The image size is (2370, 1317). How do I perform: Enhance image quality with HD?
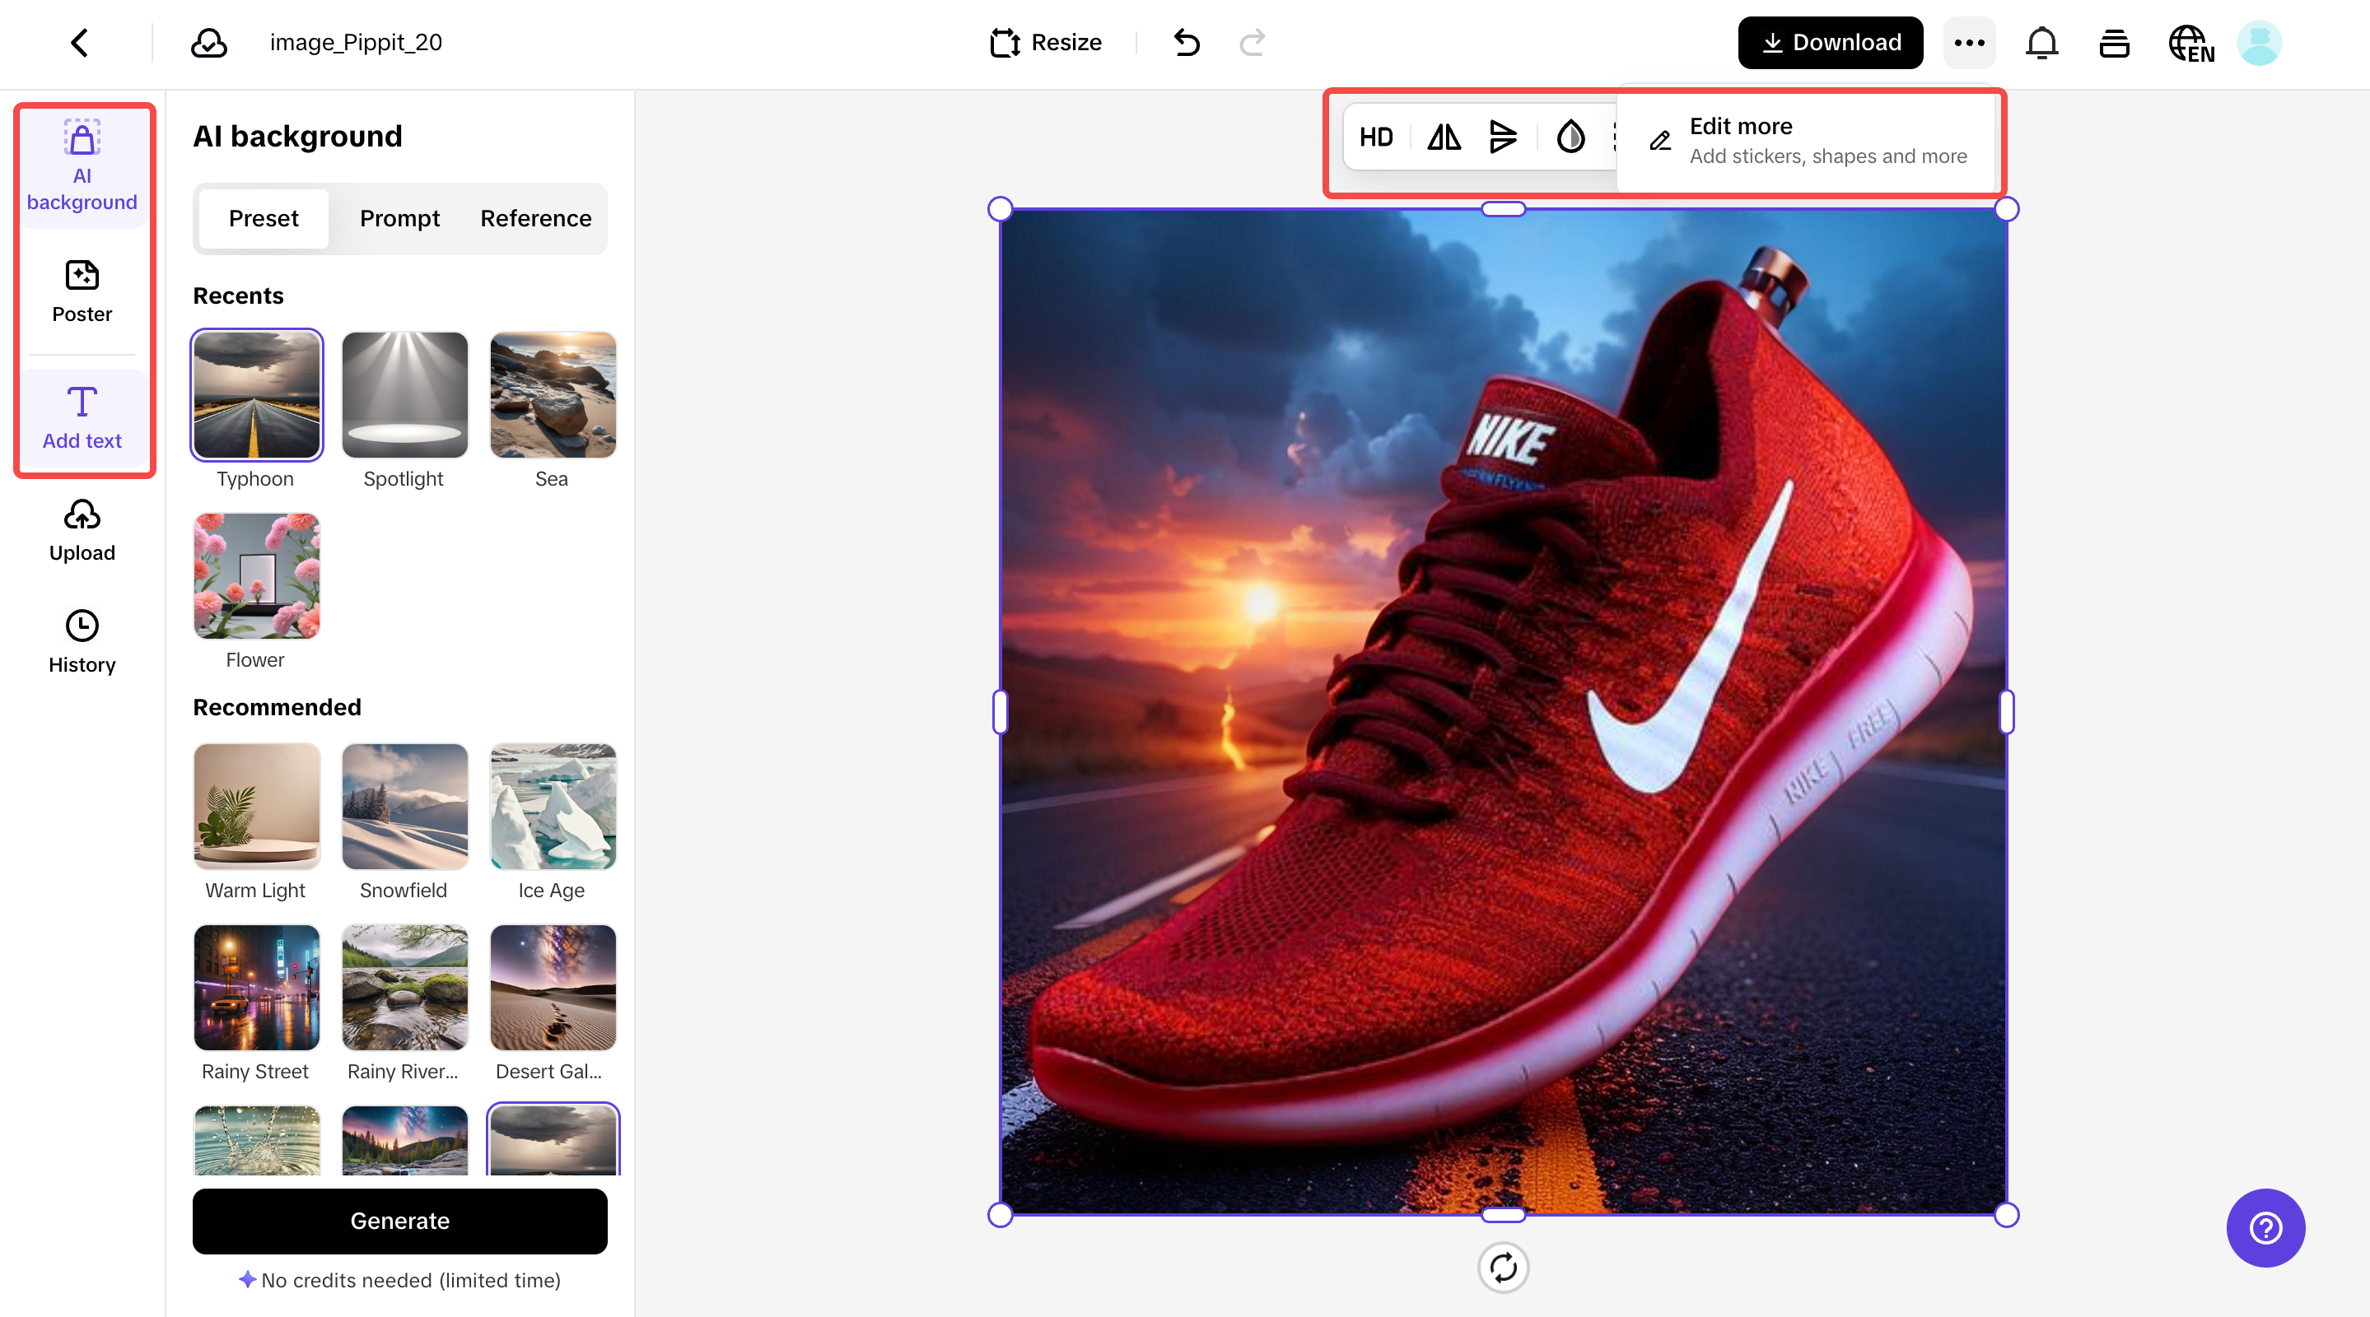point(1375,137)
